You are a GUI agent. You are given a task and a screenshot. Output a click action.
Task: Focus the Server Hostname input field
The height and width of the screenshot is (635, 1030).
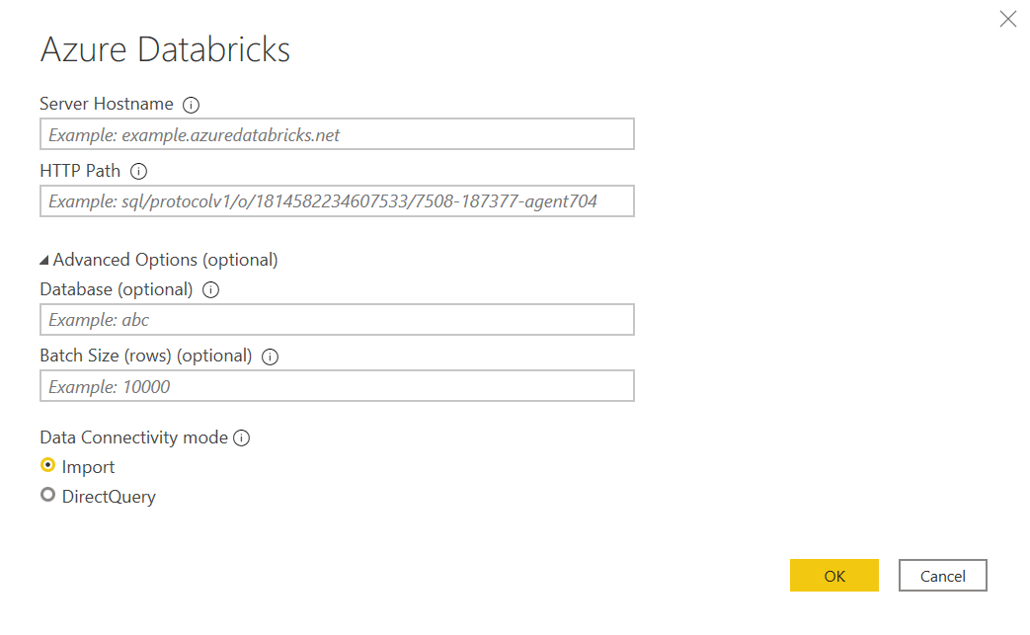336,133
